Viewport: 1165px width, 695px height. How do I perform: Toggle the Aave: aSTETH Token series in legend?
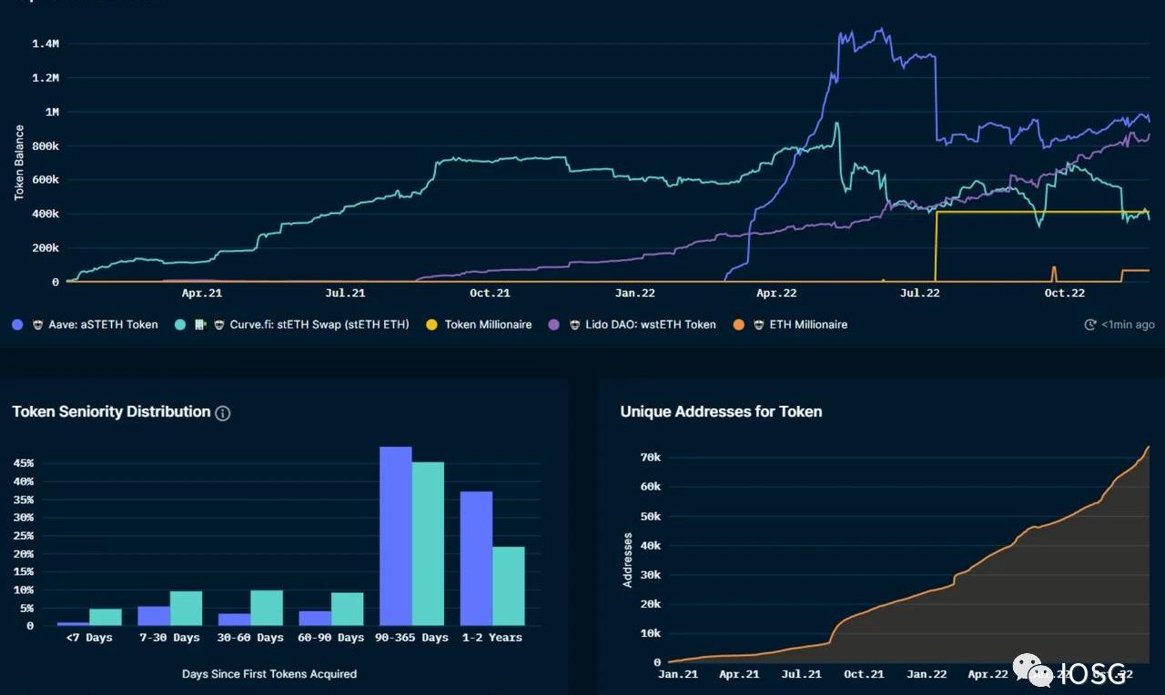coord(103,325)
